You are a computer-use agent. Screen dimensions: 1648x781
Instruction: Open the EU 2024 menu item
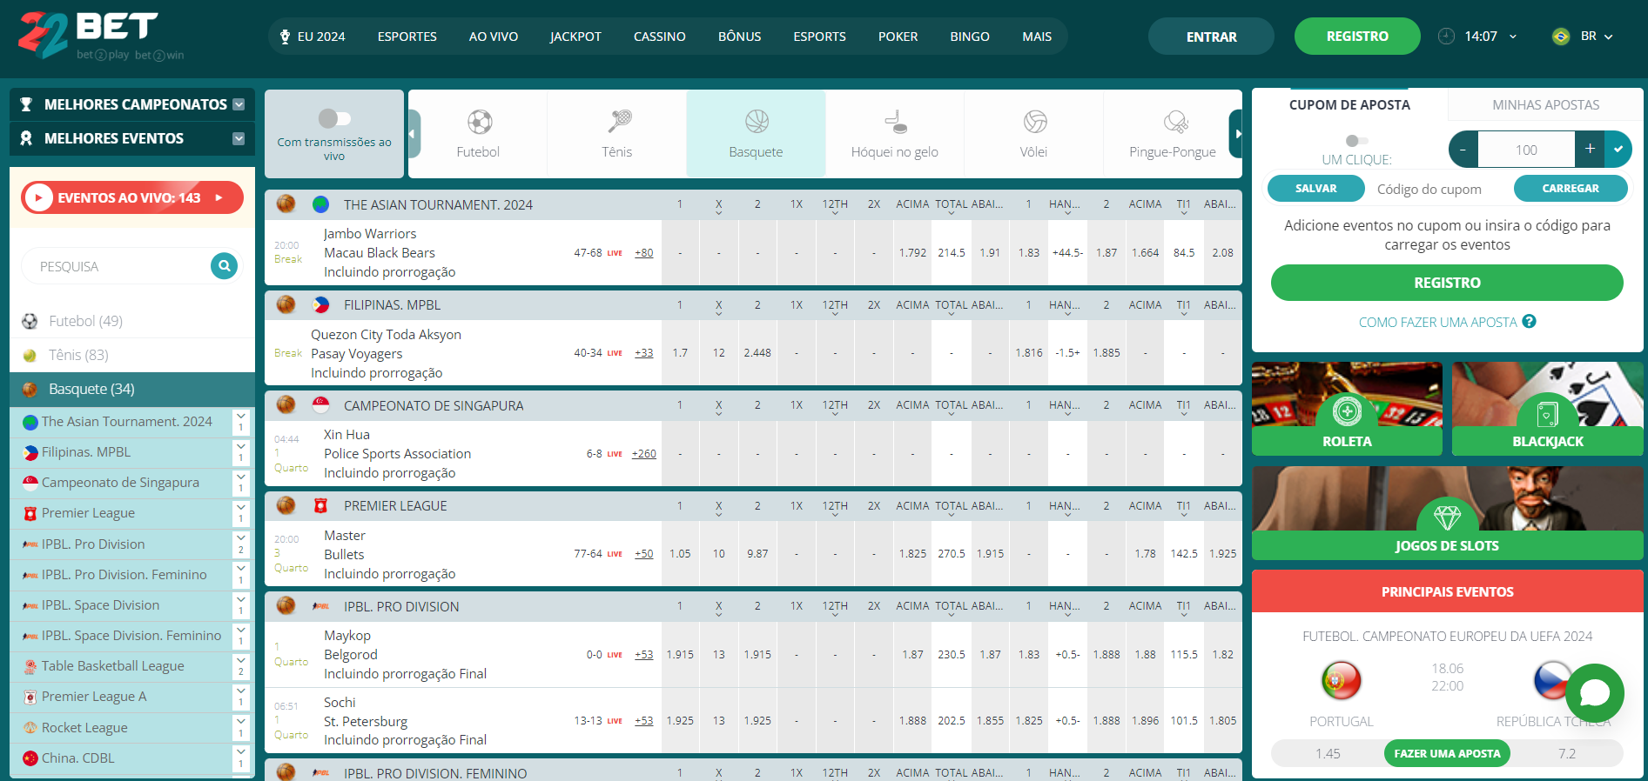tap(313, 37)
